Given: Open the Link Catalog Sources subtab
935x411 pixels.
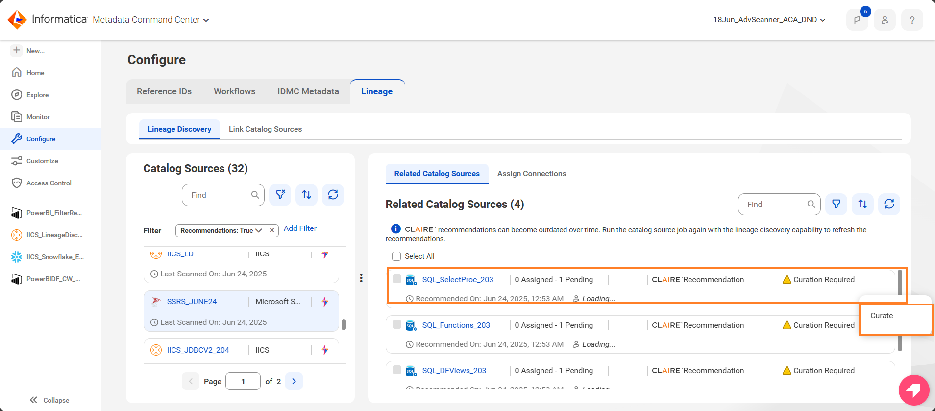Looking at the screenshot, I should pyautogui.click(x=265, y=129).
